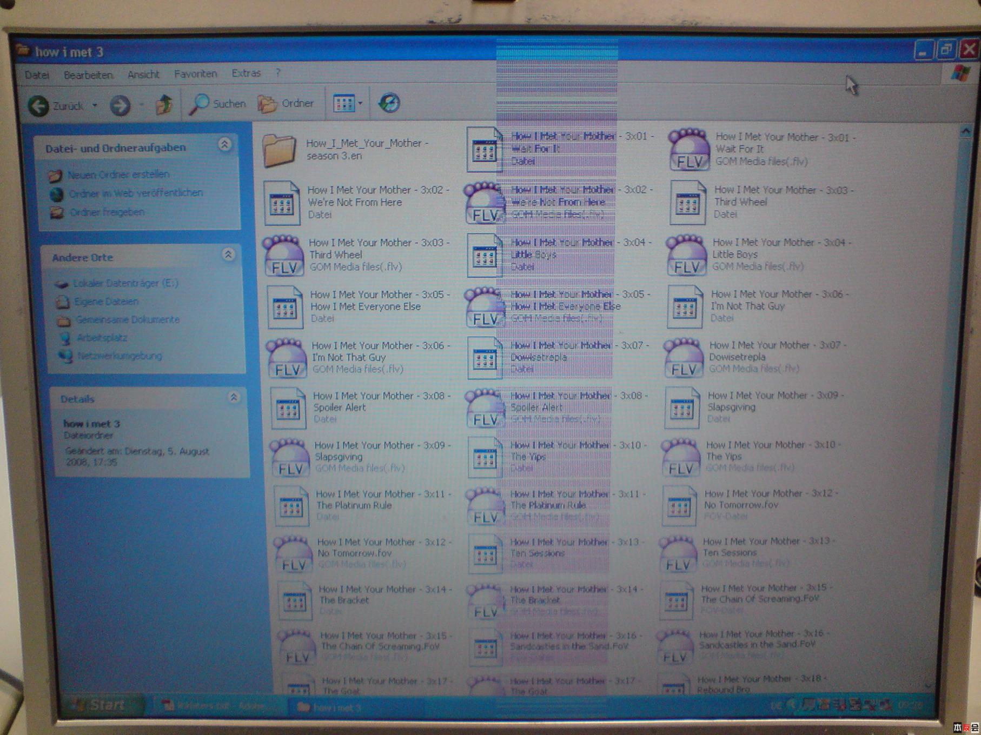This screenshot has height=735, width=981.
Task: Click Neuen Ordner erstellen link
Action: tap(118, 175)
